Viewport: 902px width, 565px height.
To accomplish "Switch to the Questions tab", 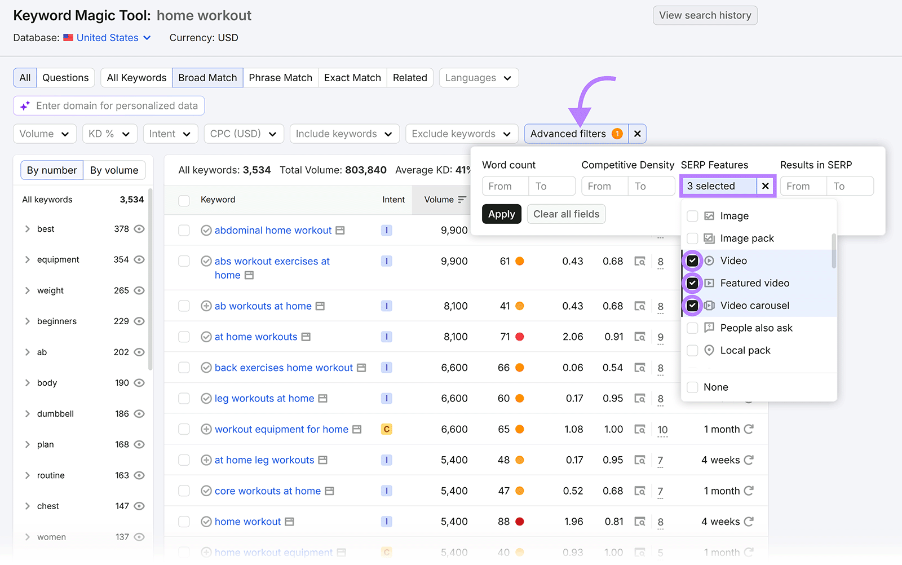I will pyautogui.click(x=65, y=78).
